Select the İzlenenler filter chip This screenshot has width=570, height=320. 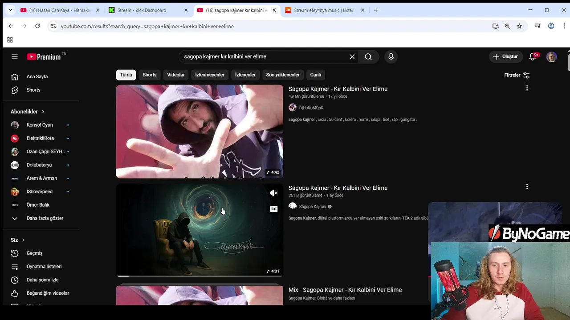pyautogui.click(x=245, y=75)
